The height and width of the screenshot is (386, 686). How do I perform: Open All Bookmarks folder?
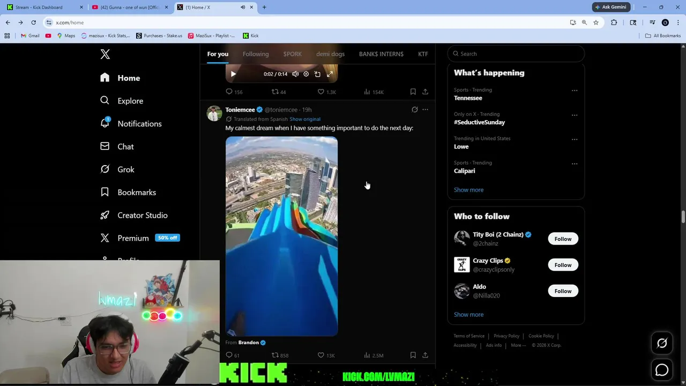tap(663, 35)
